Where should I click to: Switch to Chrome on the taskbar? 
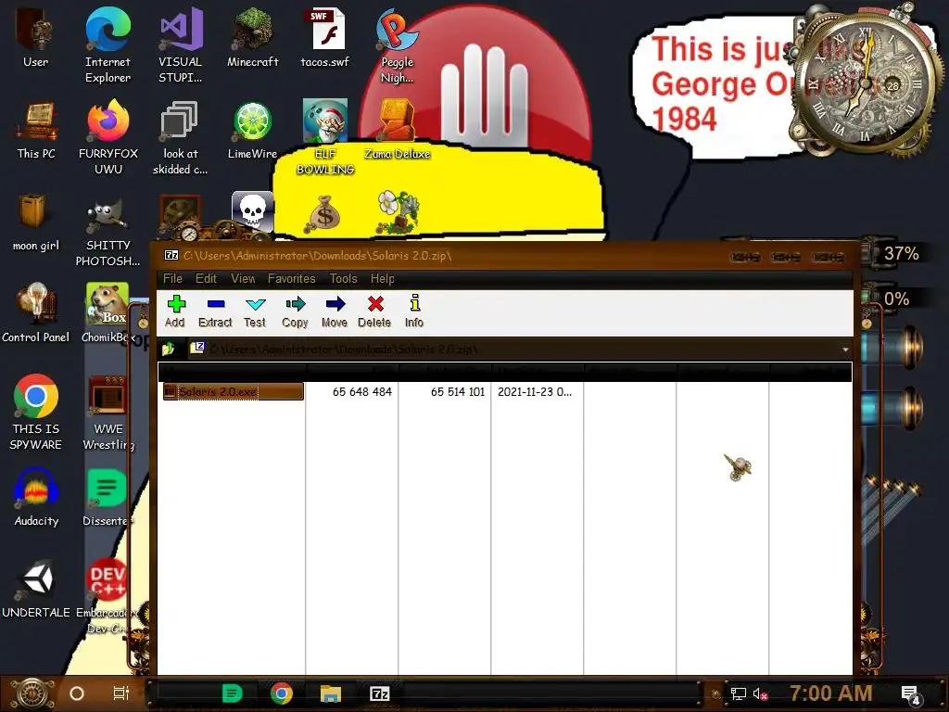click(282, 693)
